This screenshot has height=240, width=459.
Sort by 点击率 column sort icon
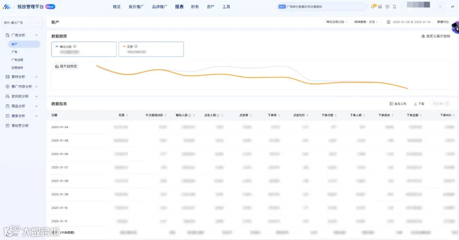click(251, 115)
